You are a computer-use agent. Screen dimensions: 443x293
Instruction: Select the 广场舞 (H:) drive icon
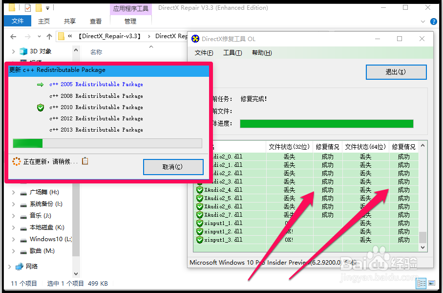click(x=23, y=193)
